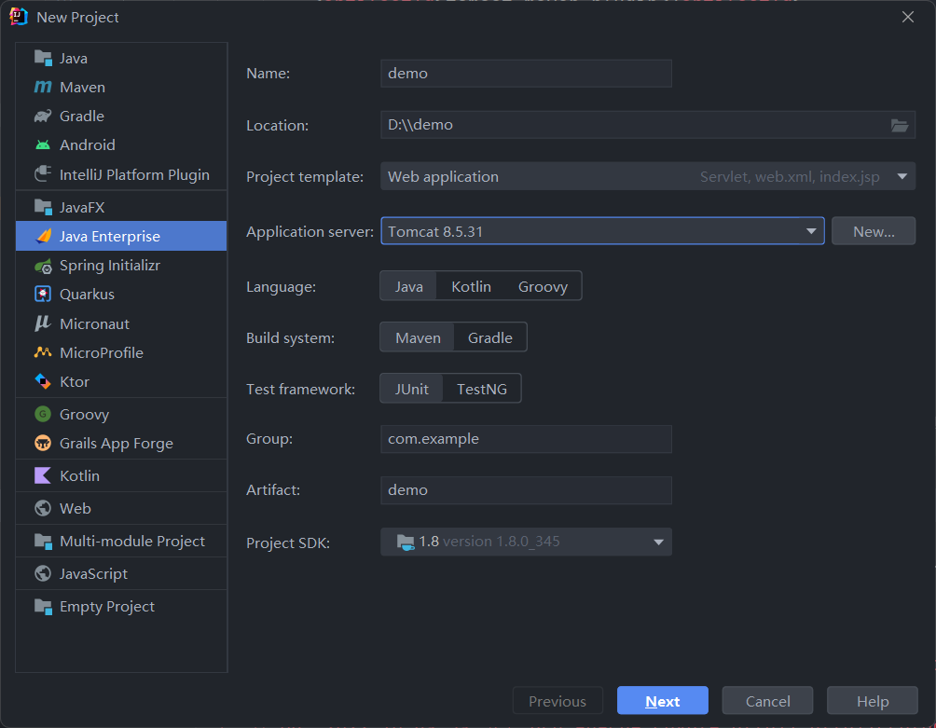Click the Maven 'm' icon
The image size is (936, 728).
43,87
